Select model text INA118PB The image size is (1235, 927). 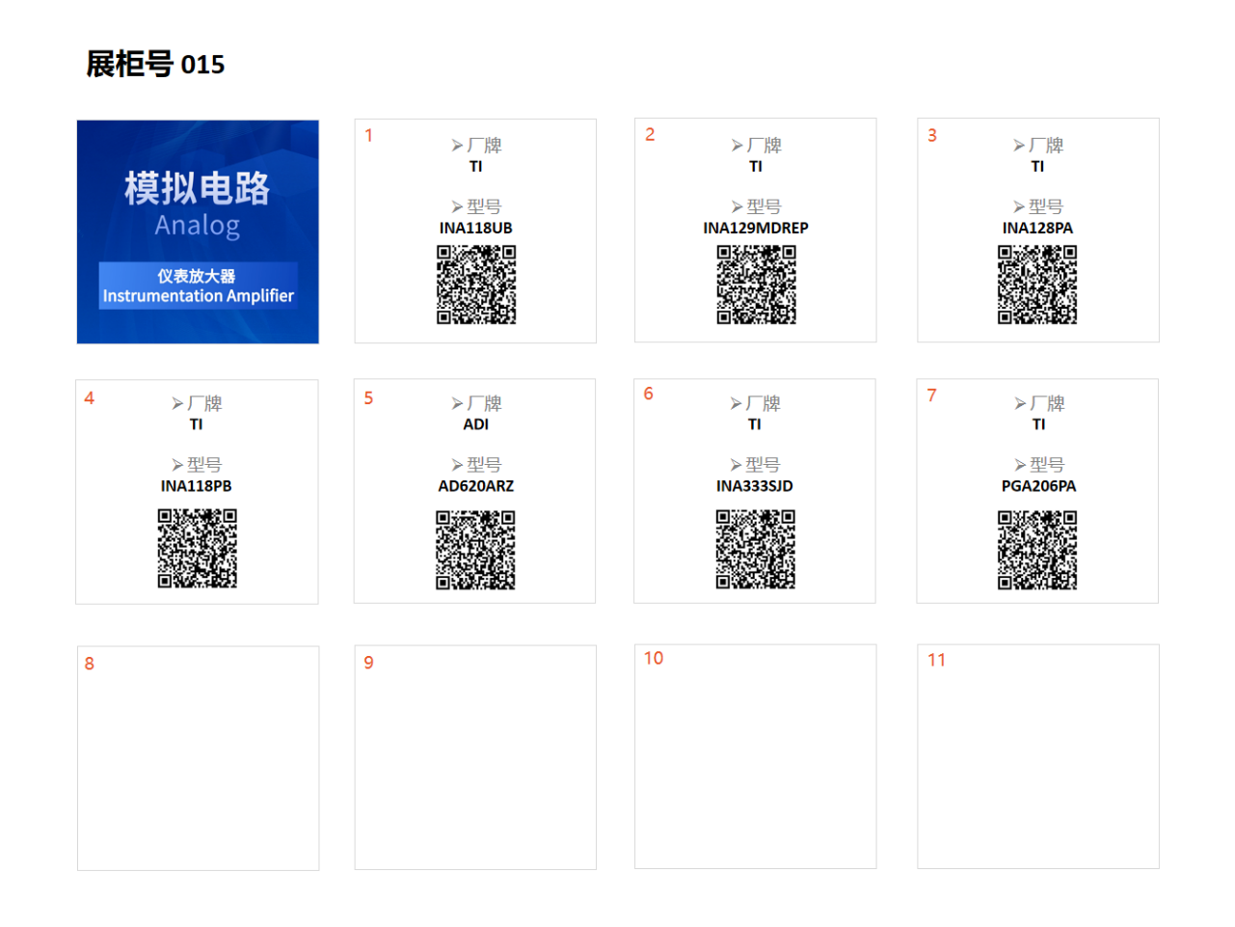pyautogui.click(x=197, y=486)
